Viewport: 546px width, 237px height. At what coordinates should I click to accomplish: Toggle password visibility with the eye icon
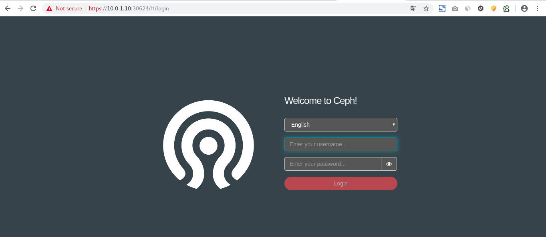pos(389,164)
